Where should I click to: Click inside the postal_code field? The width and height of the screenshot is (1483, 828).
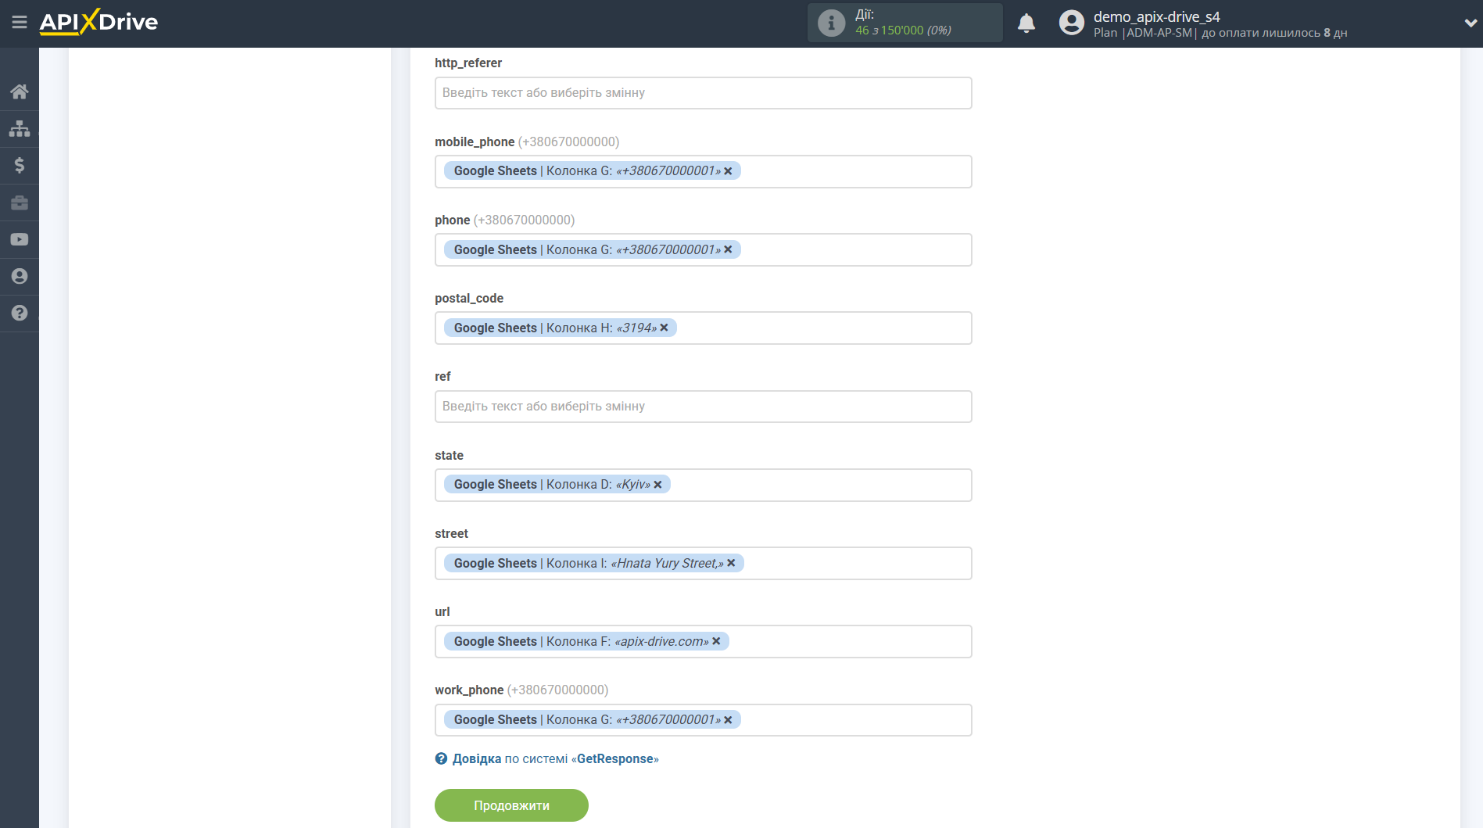[x=703, y=328]
